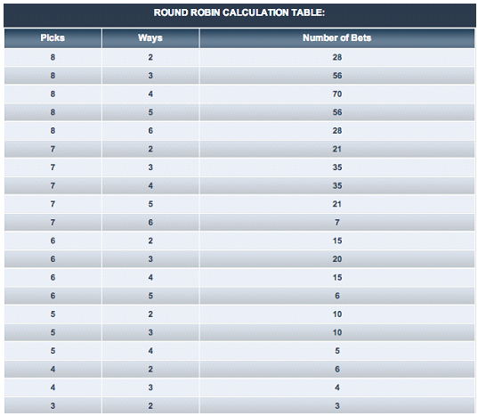Viewport: 478px width, 416px height.
Task: Select the bets value 70
Action: pos(336,94)
